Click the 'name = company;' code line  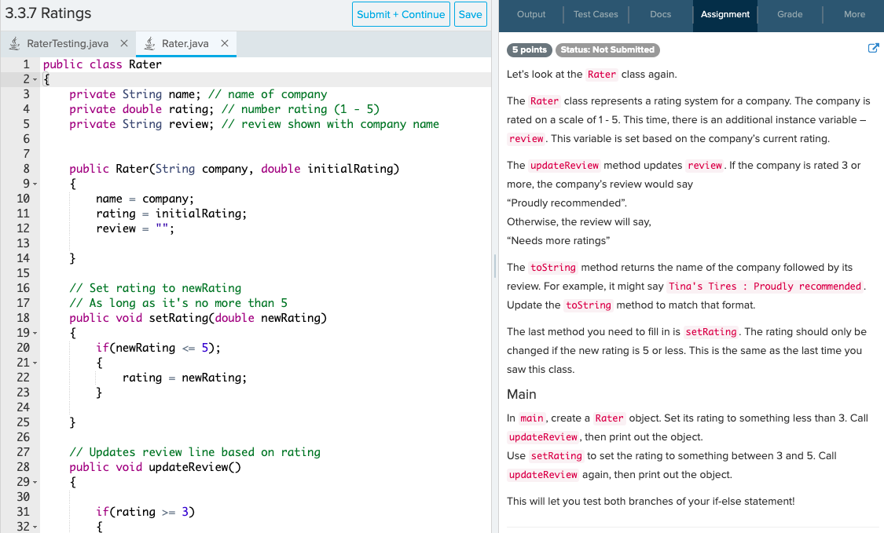[x=145, y=199]
